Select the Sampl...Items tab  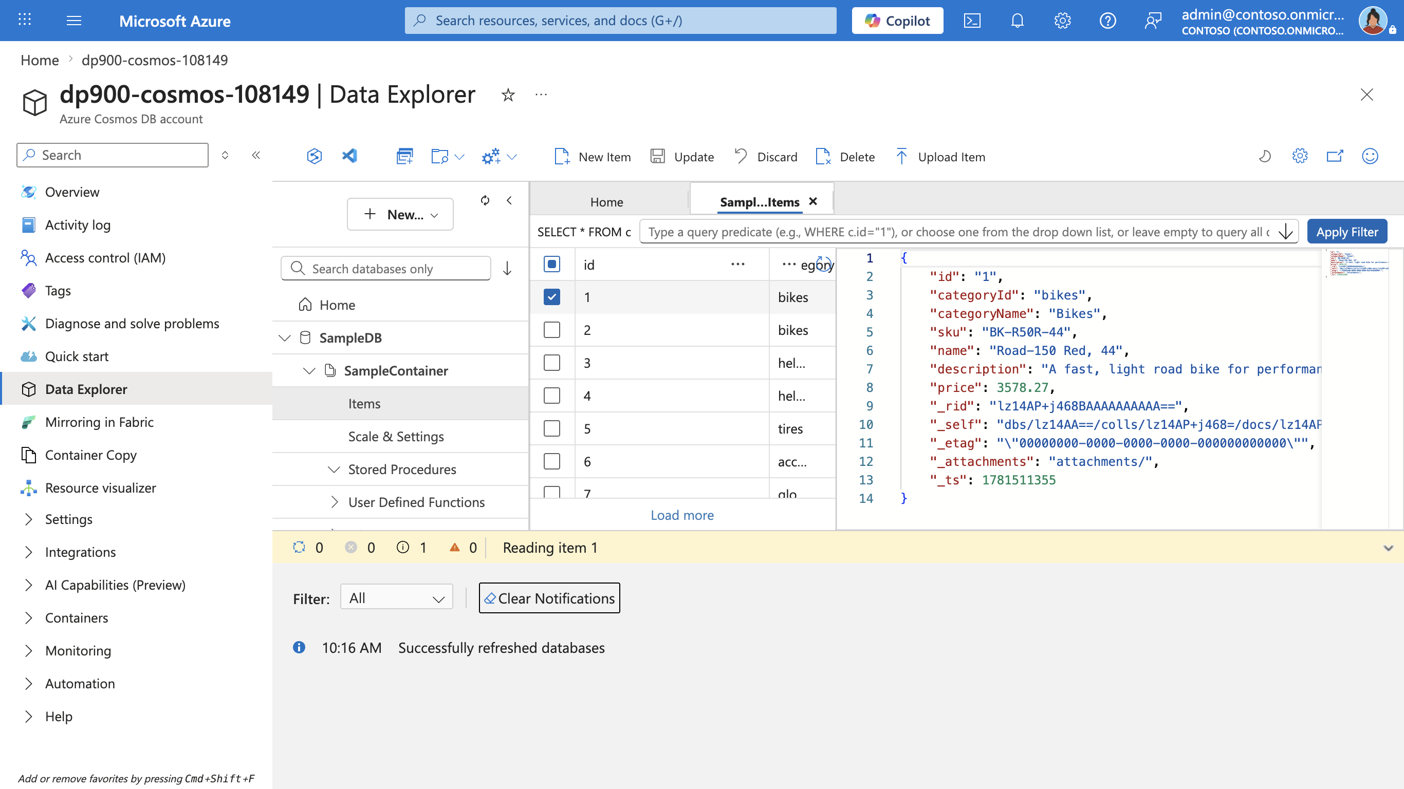[759, 201]
